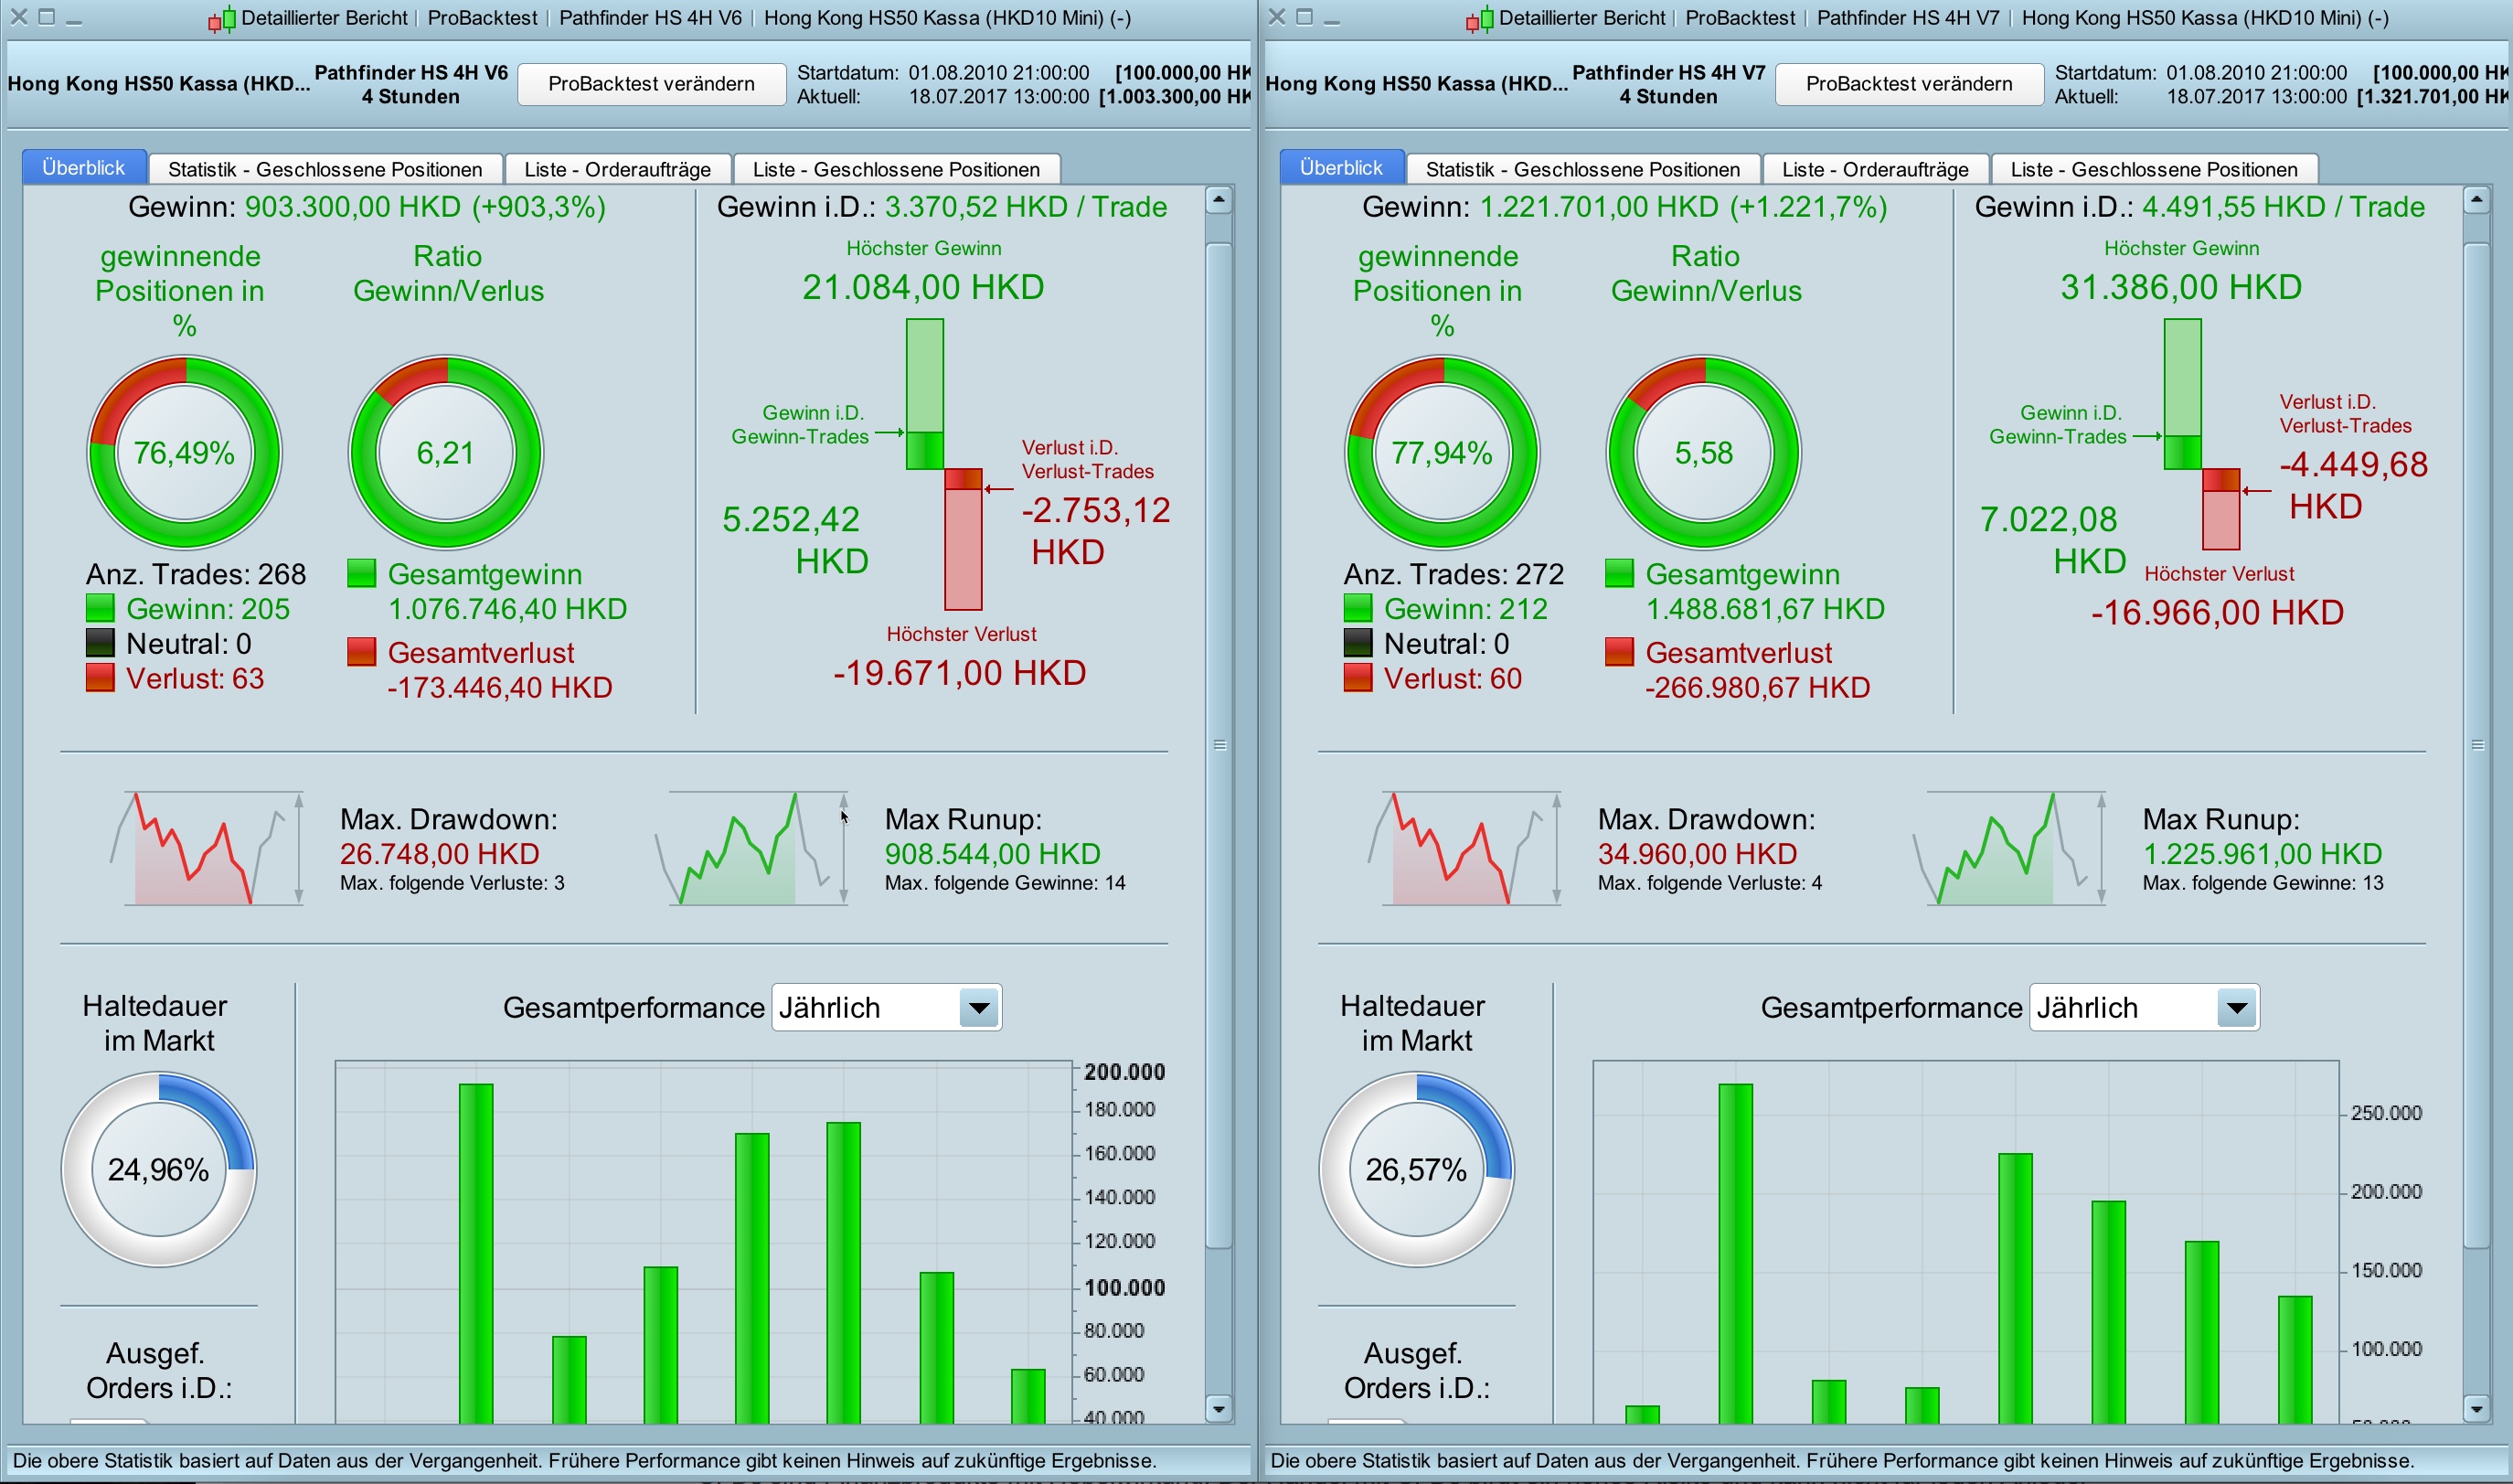Click dropdown arrow next to Gesamtperformance in V7
The height and width of the screenshot is (1484, 2513).
pyautogui.click(x=2236, y=1007)
